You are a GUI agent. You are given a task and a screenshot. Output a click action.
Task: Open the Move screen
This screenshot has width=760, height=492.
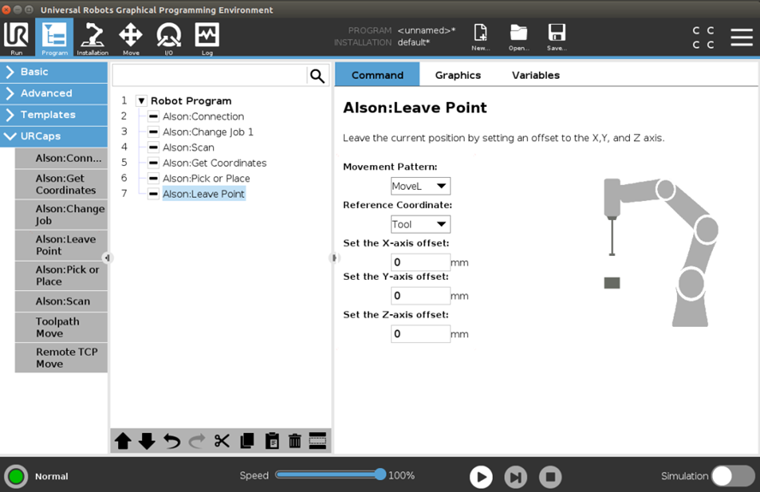tap(130, 39)
